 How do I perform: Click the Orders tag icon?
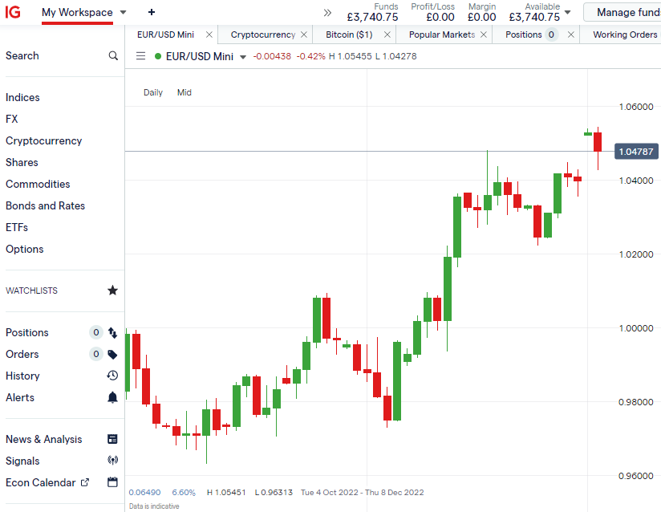point(112,354)
